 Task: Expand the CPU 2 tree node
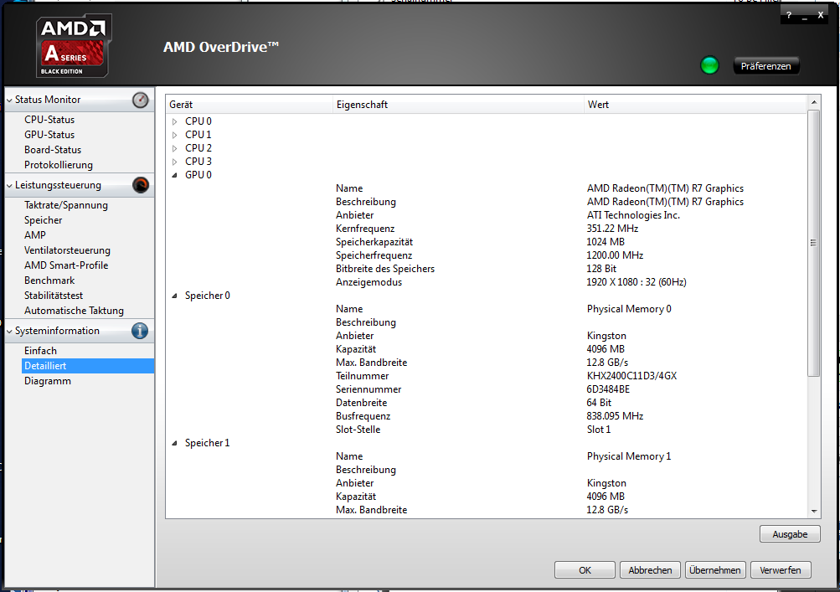coord(175,148)
